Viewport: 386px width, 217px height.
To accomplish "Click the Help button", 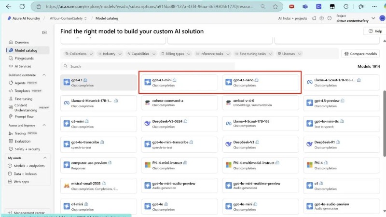I will 375,31.
